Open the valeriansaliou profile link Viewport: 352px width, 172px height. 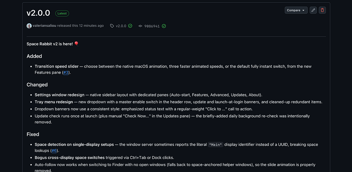(44, 26)
